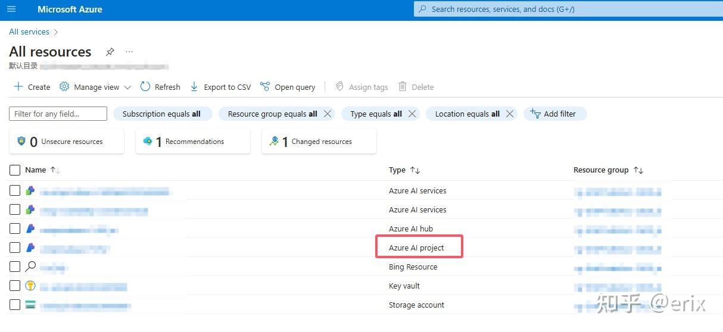Remove the Location equals all filter
The image size is (723, 332).
[x=510, y=114]
